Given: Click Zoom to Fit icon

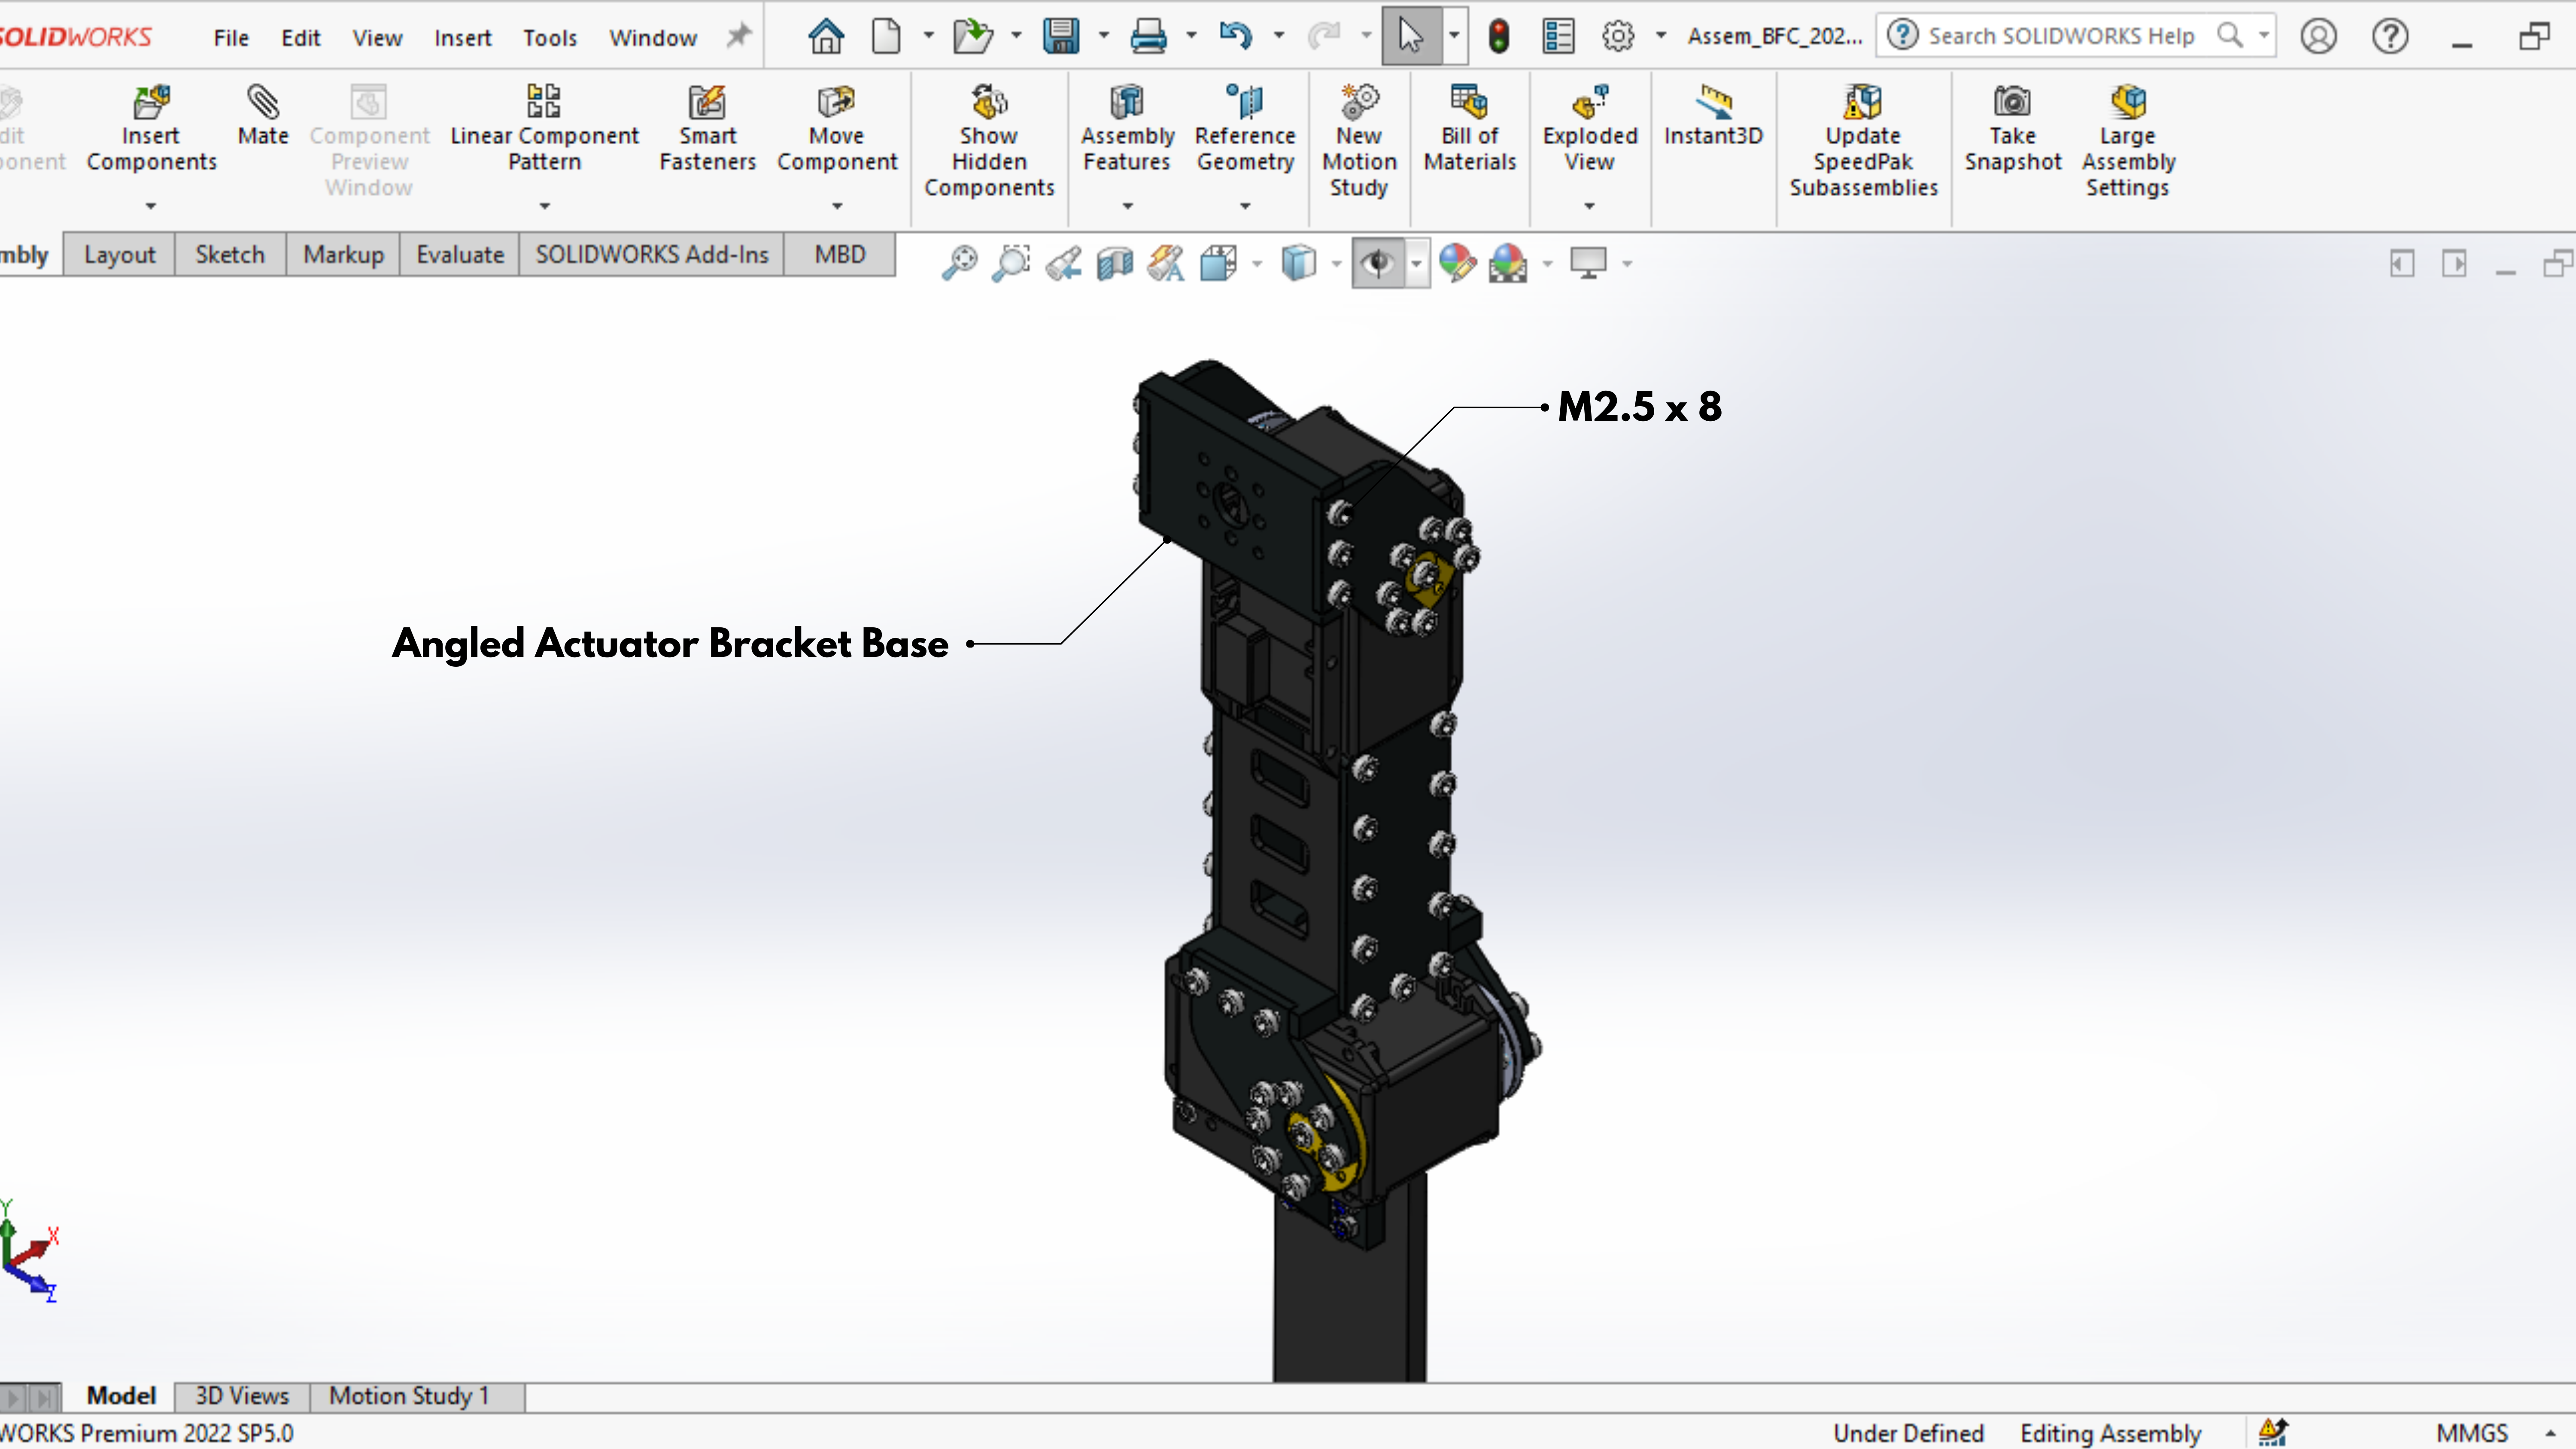Looking at the screenshot, I should tap(959, 263).
